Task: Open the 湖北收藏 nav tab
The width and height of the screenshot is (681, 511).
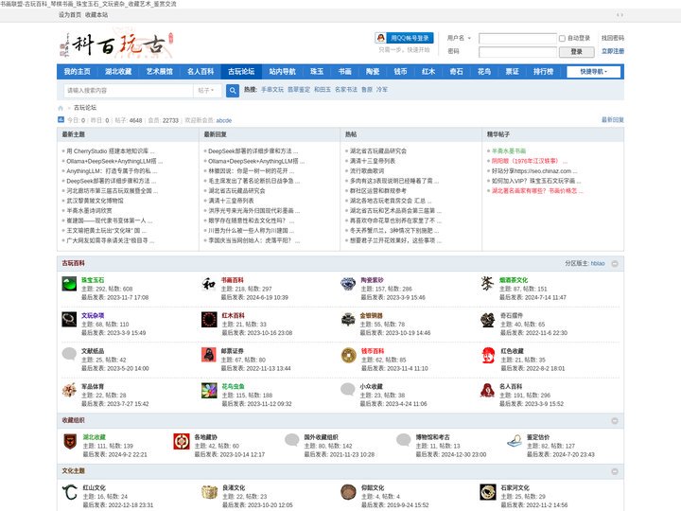Action: (118, 72)
